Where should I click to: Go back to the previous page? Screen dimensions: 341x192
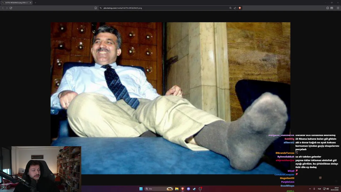[3, 8]
